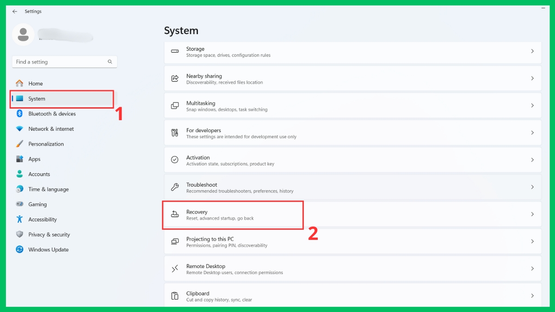Click the System page heading
Viewport: 555px width, 312px height.
click(181, 31)
